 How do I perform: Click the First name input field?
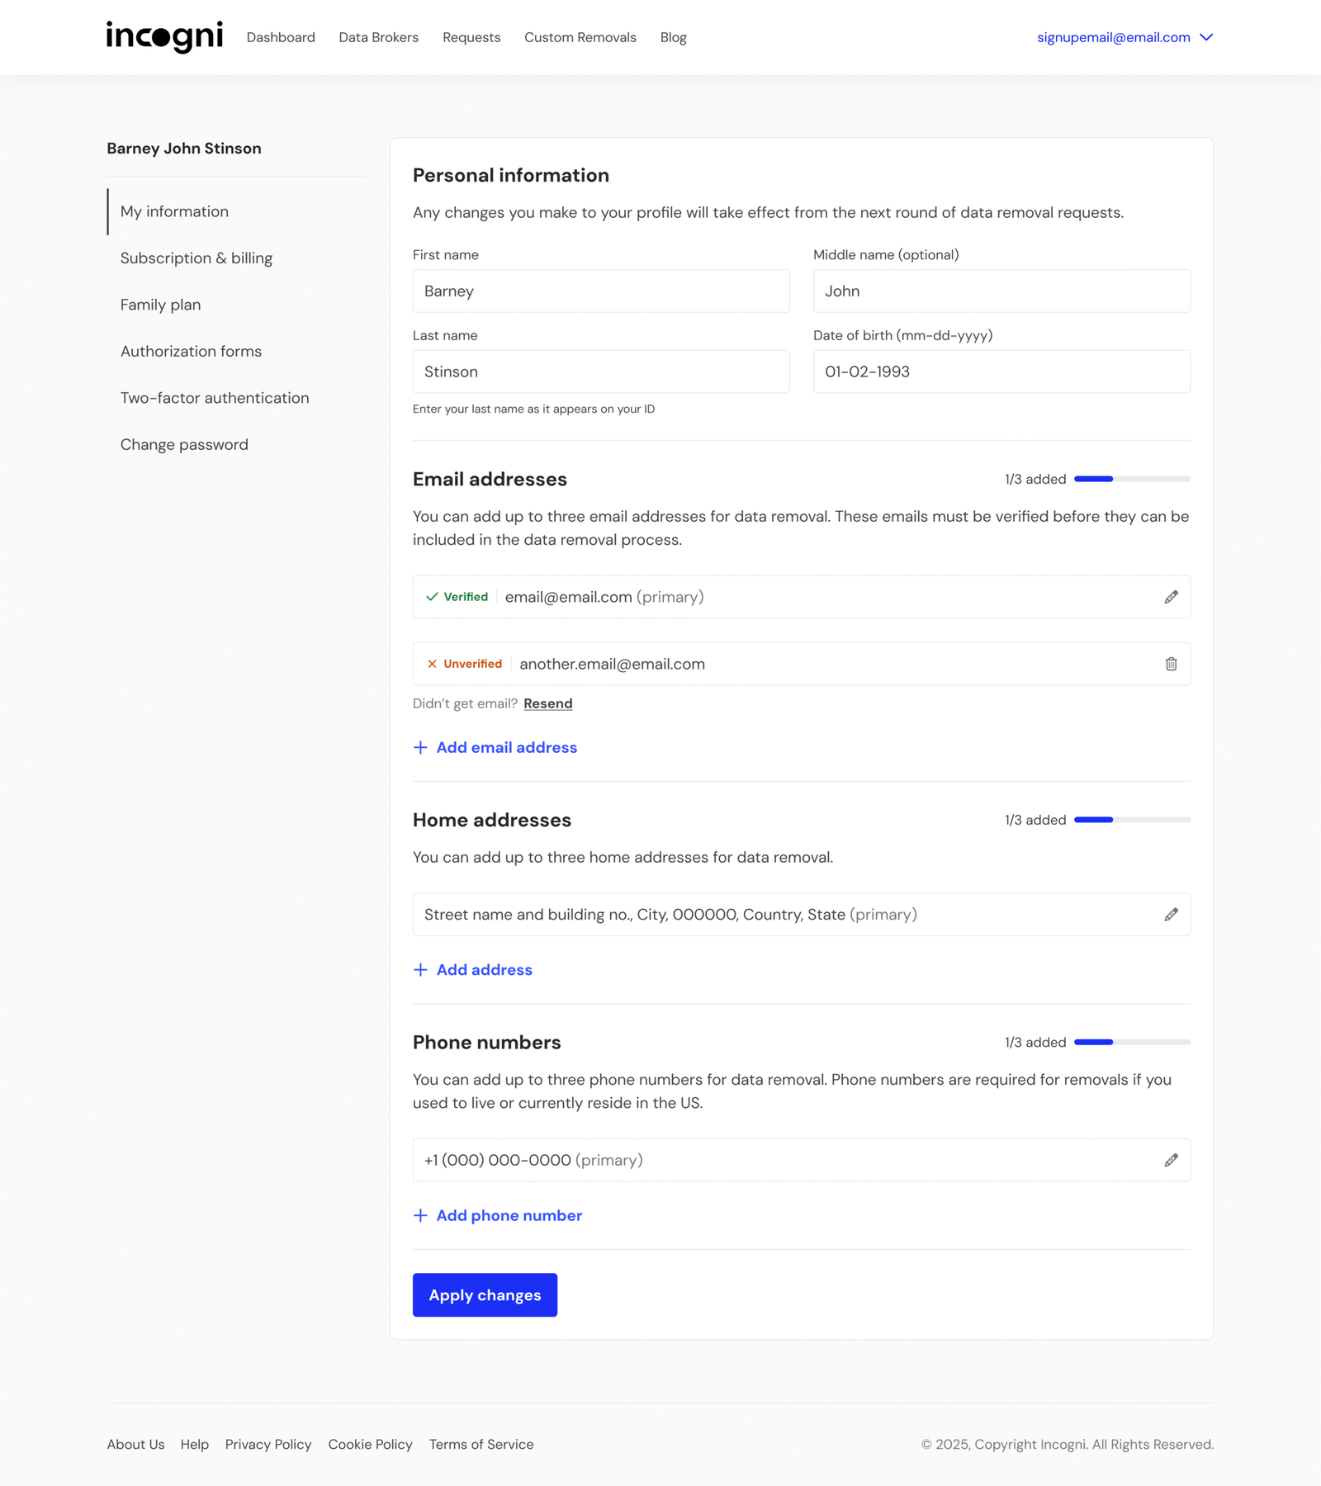(600, 291)
